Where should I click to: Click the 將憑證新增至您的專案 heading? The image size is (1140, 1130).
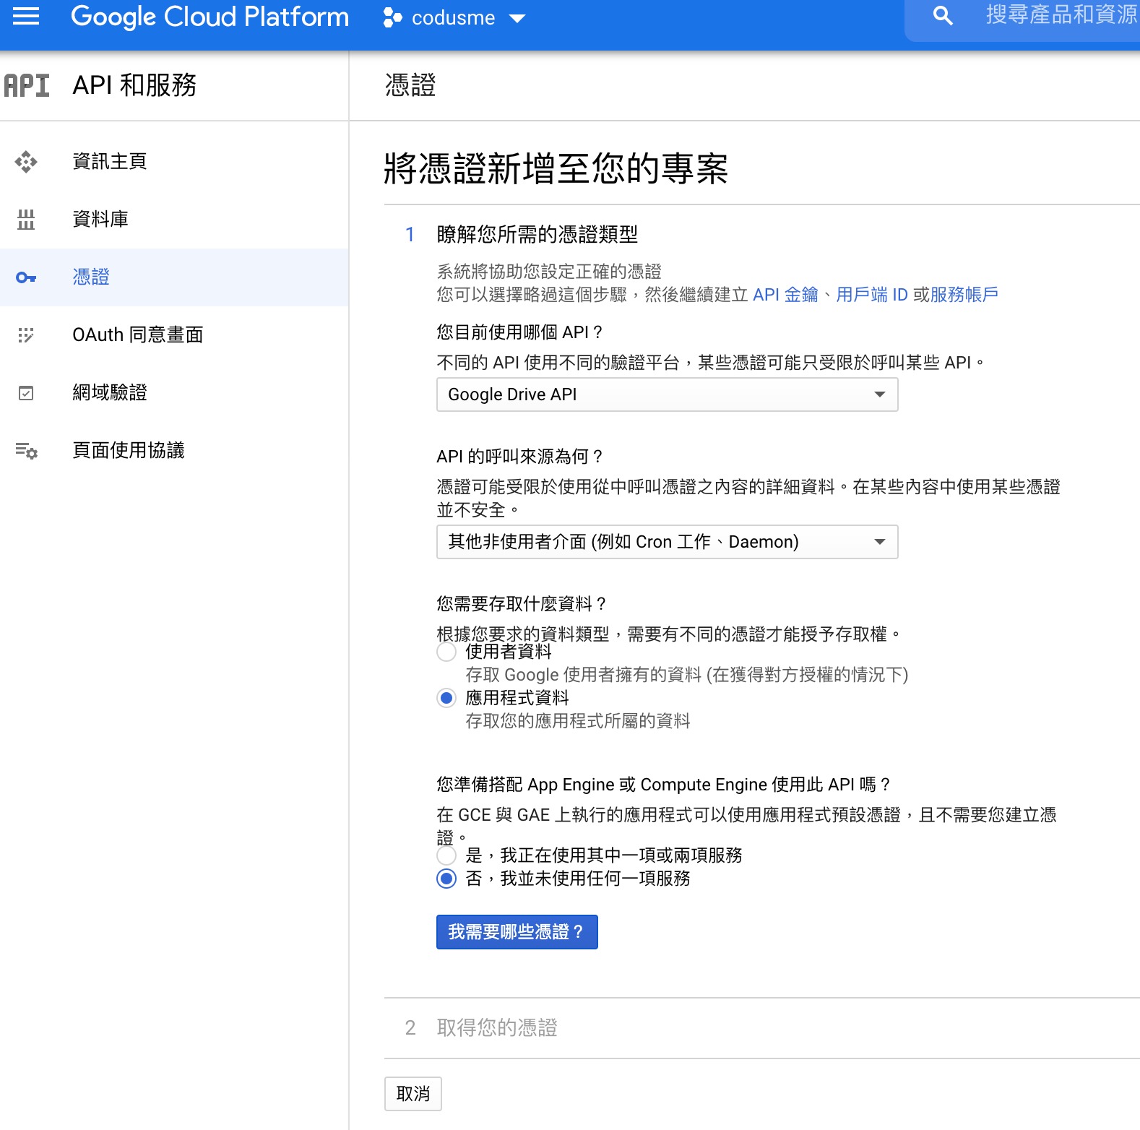point(556,169)
